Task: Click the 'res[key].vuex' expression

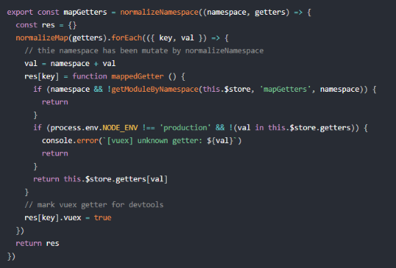Action: pos(53,218)
